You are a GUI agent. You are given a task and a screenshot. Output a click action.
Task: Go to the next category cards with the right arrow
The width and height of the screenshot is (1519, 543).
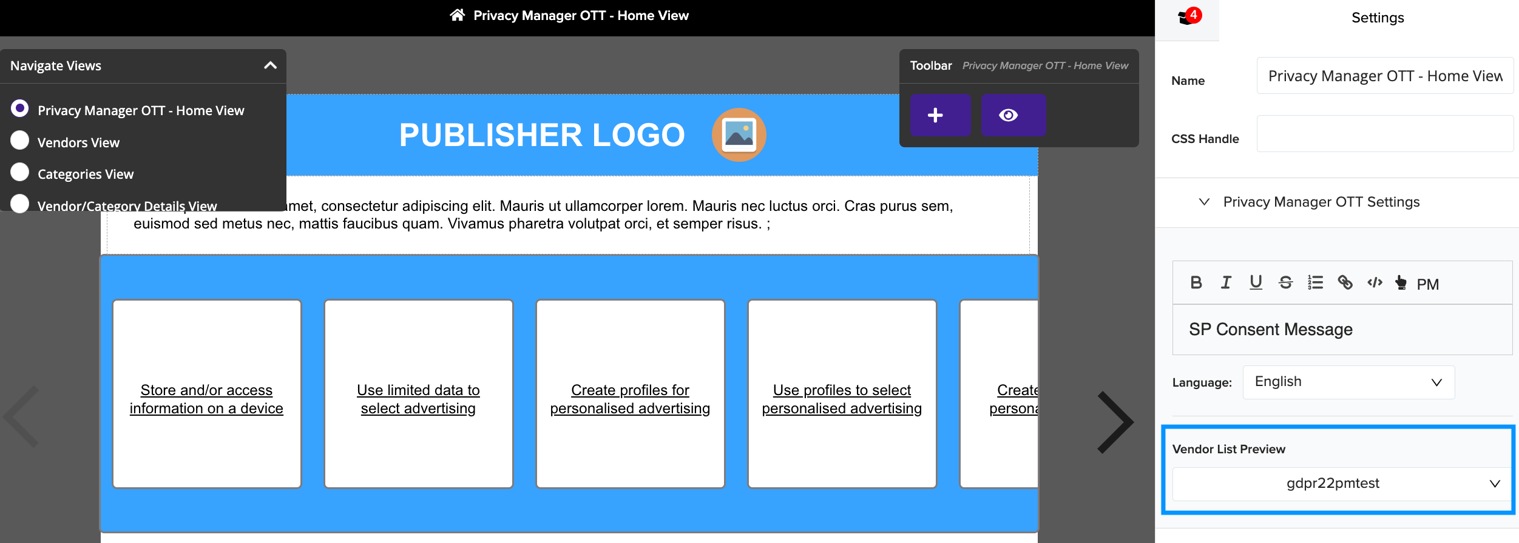(x=1115, y=422)
